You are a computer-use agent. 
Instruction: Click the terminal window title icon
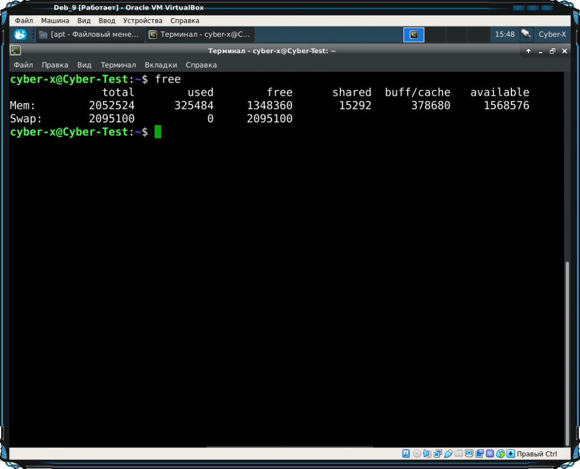pyautogui.click(x=15, y=50)
